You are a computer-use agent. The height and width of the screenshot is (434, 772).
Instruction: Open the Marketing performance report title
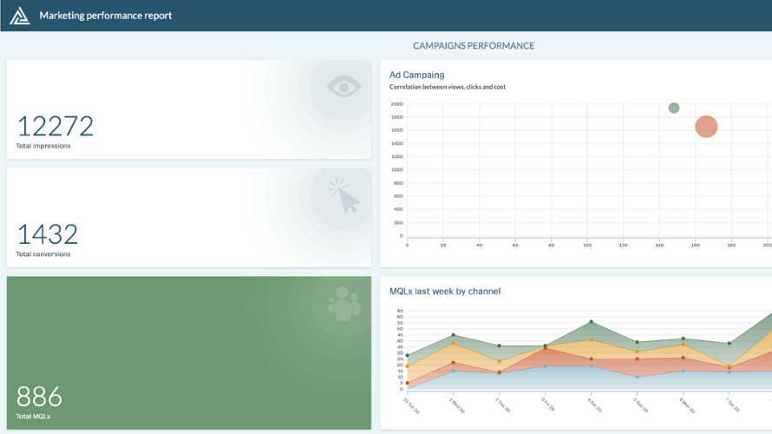[x=106, y=16]
